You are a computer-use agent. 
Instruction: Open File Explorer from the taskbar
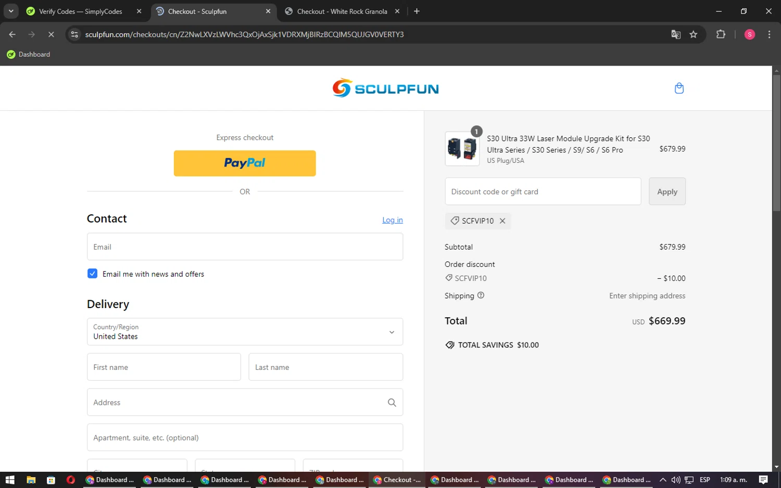31,480
